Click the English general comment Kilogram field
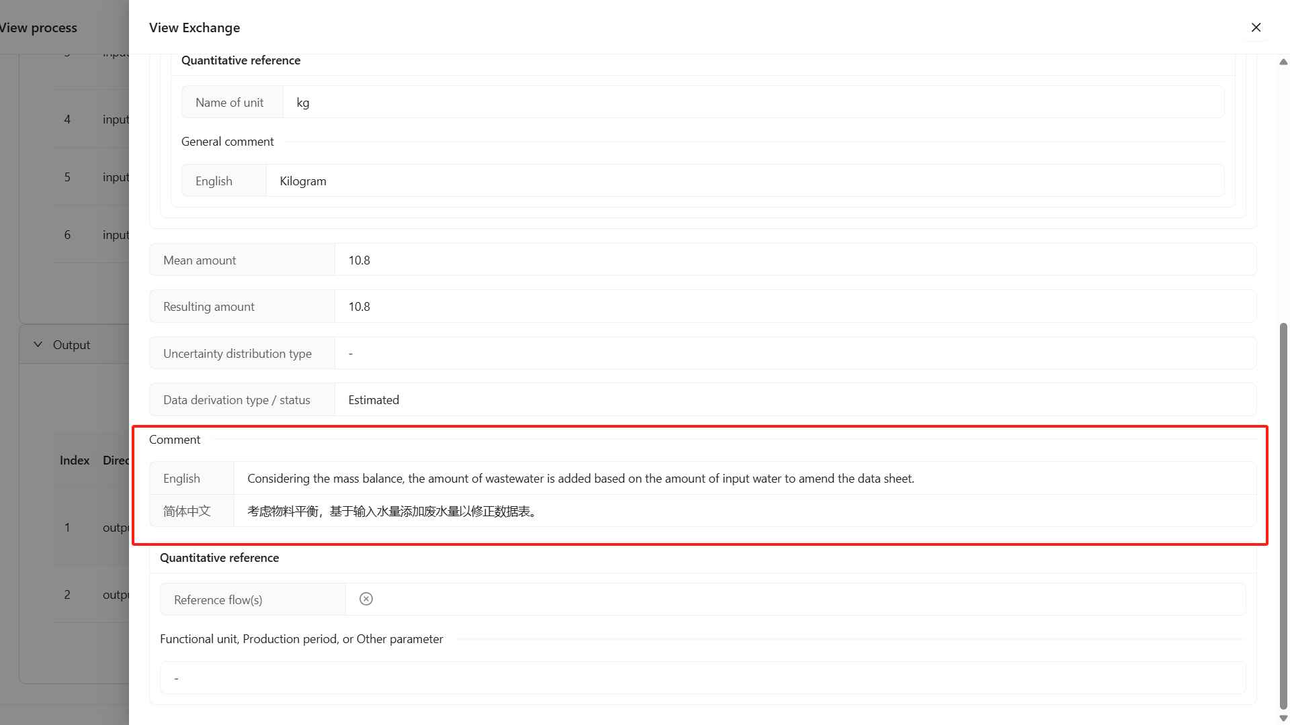 744,181
